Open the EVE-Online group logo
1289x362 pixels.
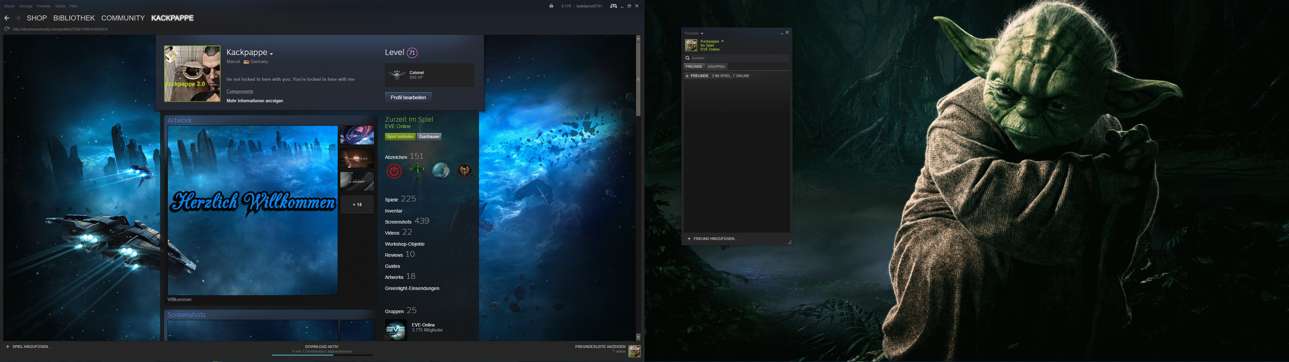click(395, 330)
